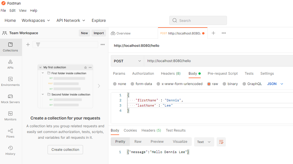Click ellipsis on My first collection preview

[x=90, y=67]
